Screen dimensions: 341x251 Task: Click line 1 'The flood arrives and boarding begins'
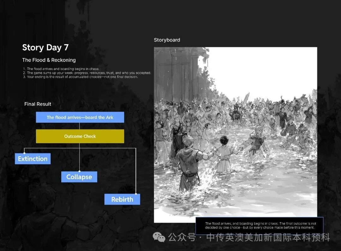61,69
